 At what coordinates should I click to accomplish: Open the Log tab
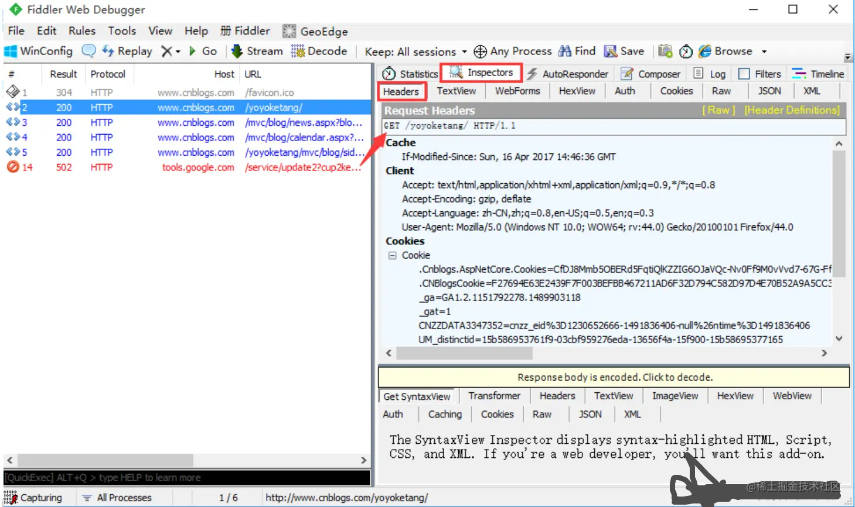(x=710, y=74)
